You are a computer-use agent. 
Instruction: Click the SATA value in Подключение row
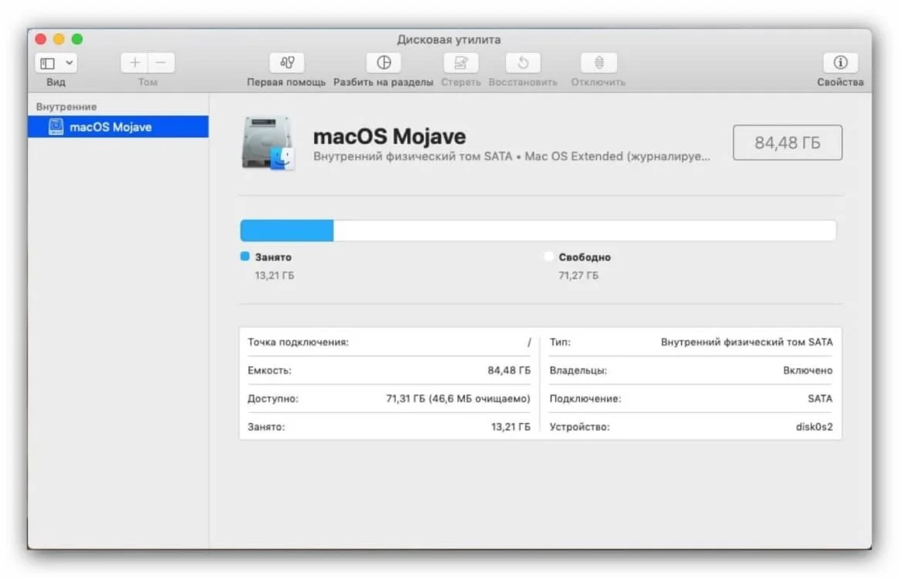coord(820,398)
